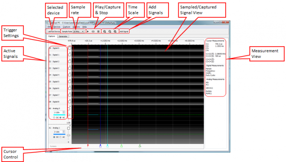Toggle trigger setting box for Analog 1
286x162 pixels.
click(68, 128)
